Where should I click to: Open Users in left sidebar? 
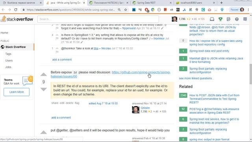click(x=9, y=60)
